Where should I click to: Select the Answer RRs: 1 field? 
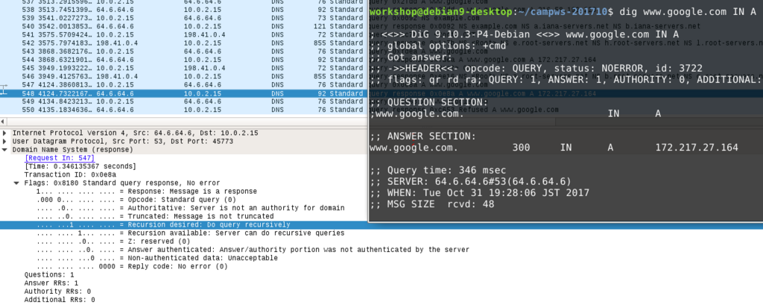coord(51,283)
